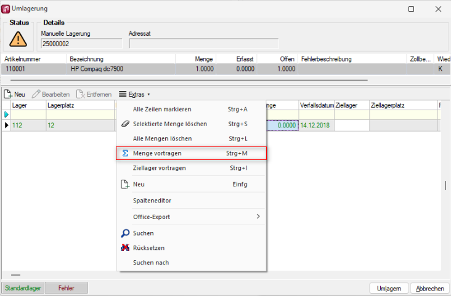Click the warning triangle status icon

point(18,38)
